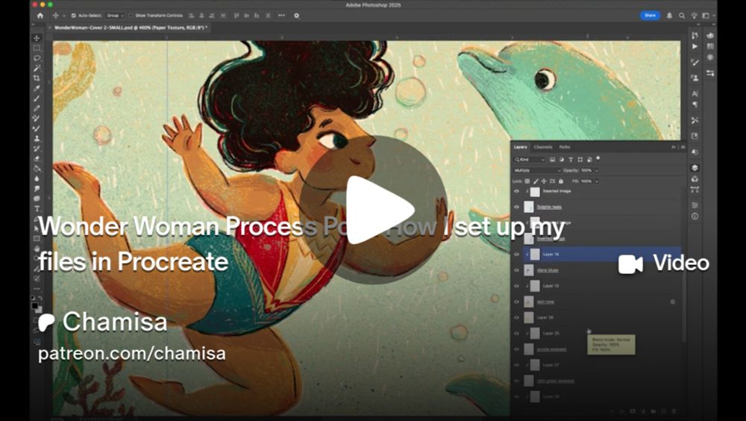
Task: Open the patreon.com/chamisa link
Action: coord(132,353)
